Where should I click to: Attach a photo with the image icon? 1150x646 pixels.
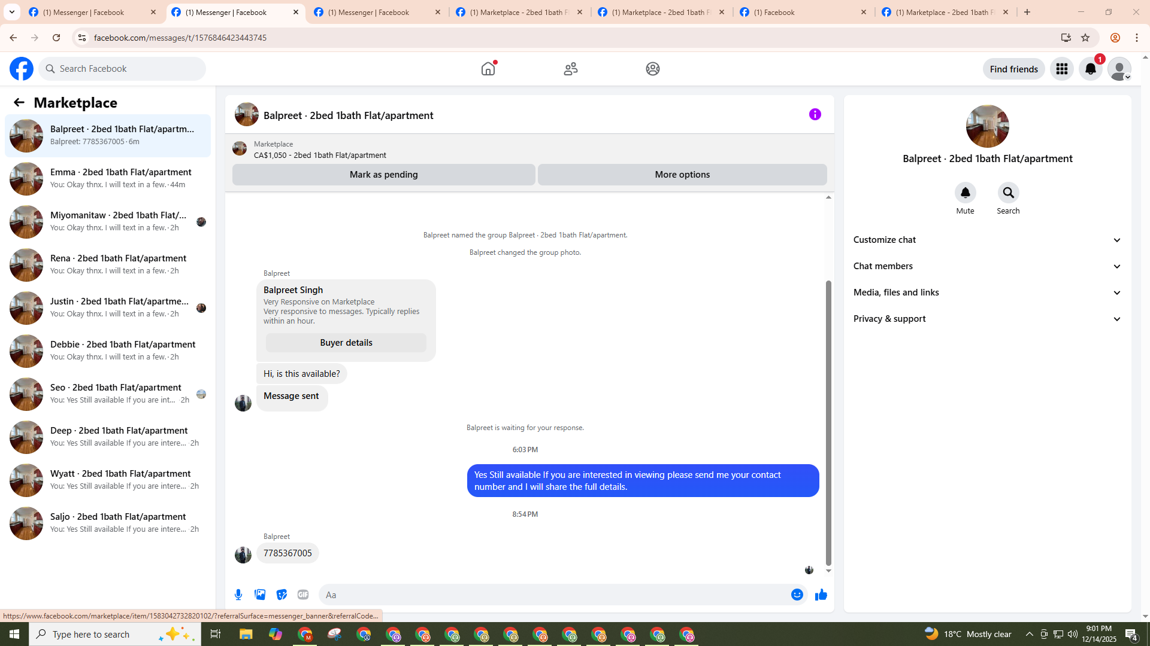click(x=260, y=595)
